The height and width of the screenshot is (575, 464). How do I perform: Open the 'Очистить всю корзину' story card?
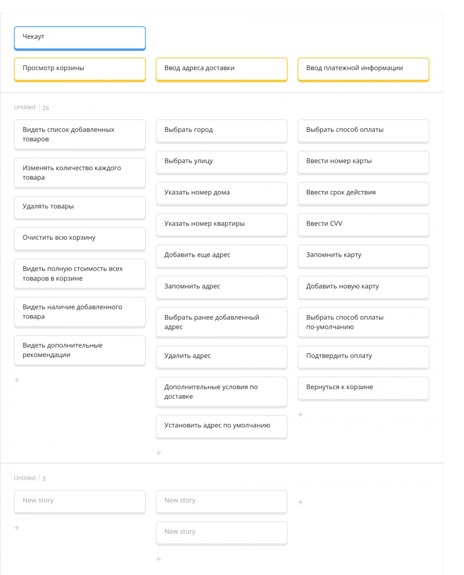coord(79,238)
